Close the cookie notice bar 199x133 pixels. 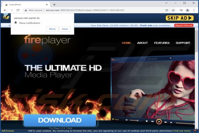[x=195, y=131]
